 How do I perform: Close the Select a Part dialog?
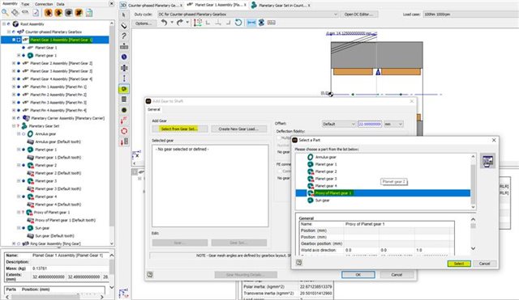pyautogui.click(x=494, y=140)
